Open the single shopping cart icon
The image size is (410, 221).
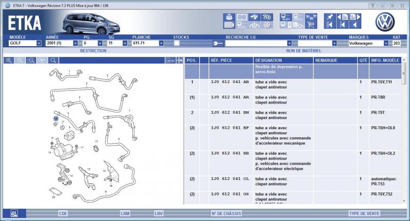pyautogui.click(x=311, y=25)
